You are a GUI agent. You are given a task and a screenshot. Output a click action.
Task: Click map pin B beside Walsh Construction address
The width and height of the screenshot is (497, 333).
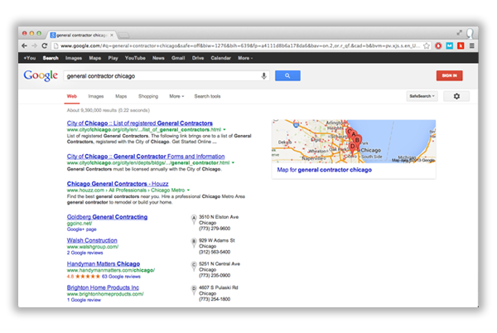point(194,242)
